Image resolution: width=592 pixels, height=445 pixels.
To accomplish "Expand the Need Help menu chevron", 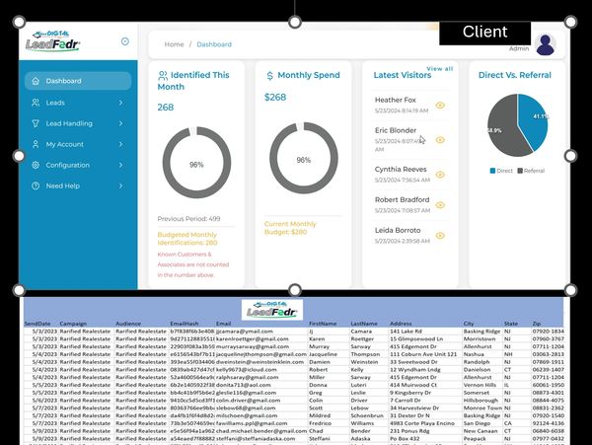I will (120, 185).
